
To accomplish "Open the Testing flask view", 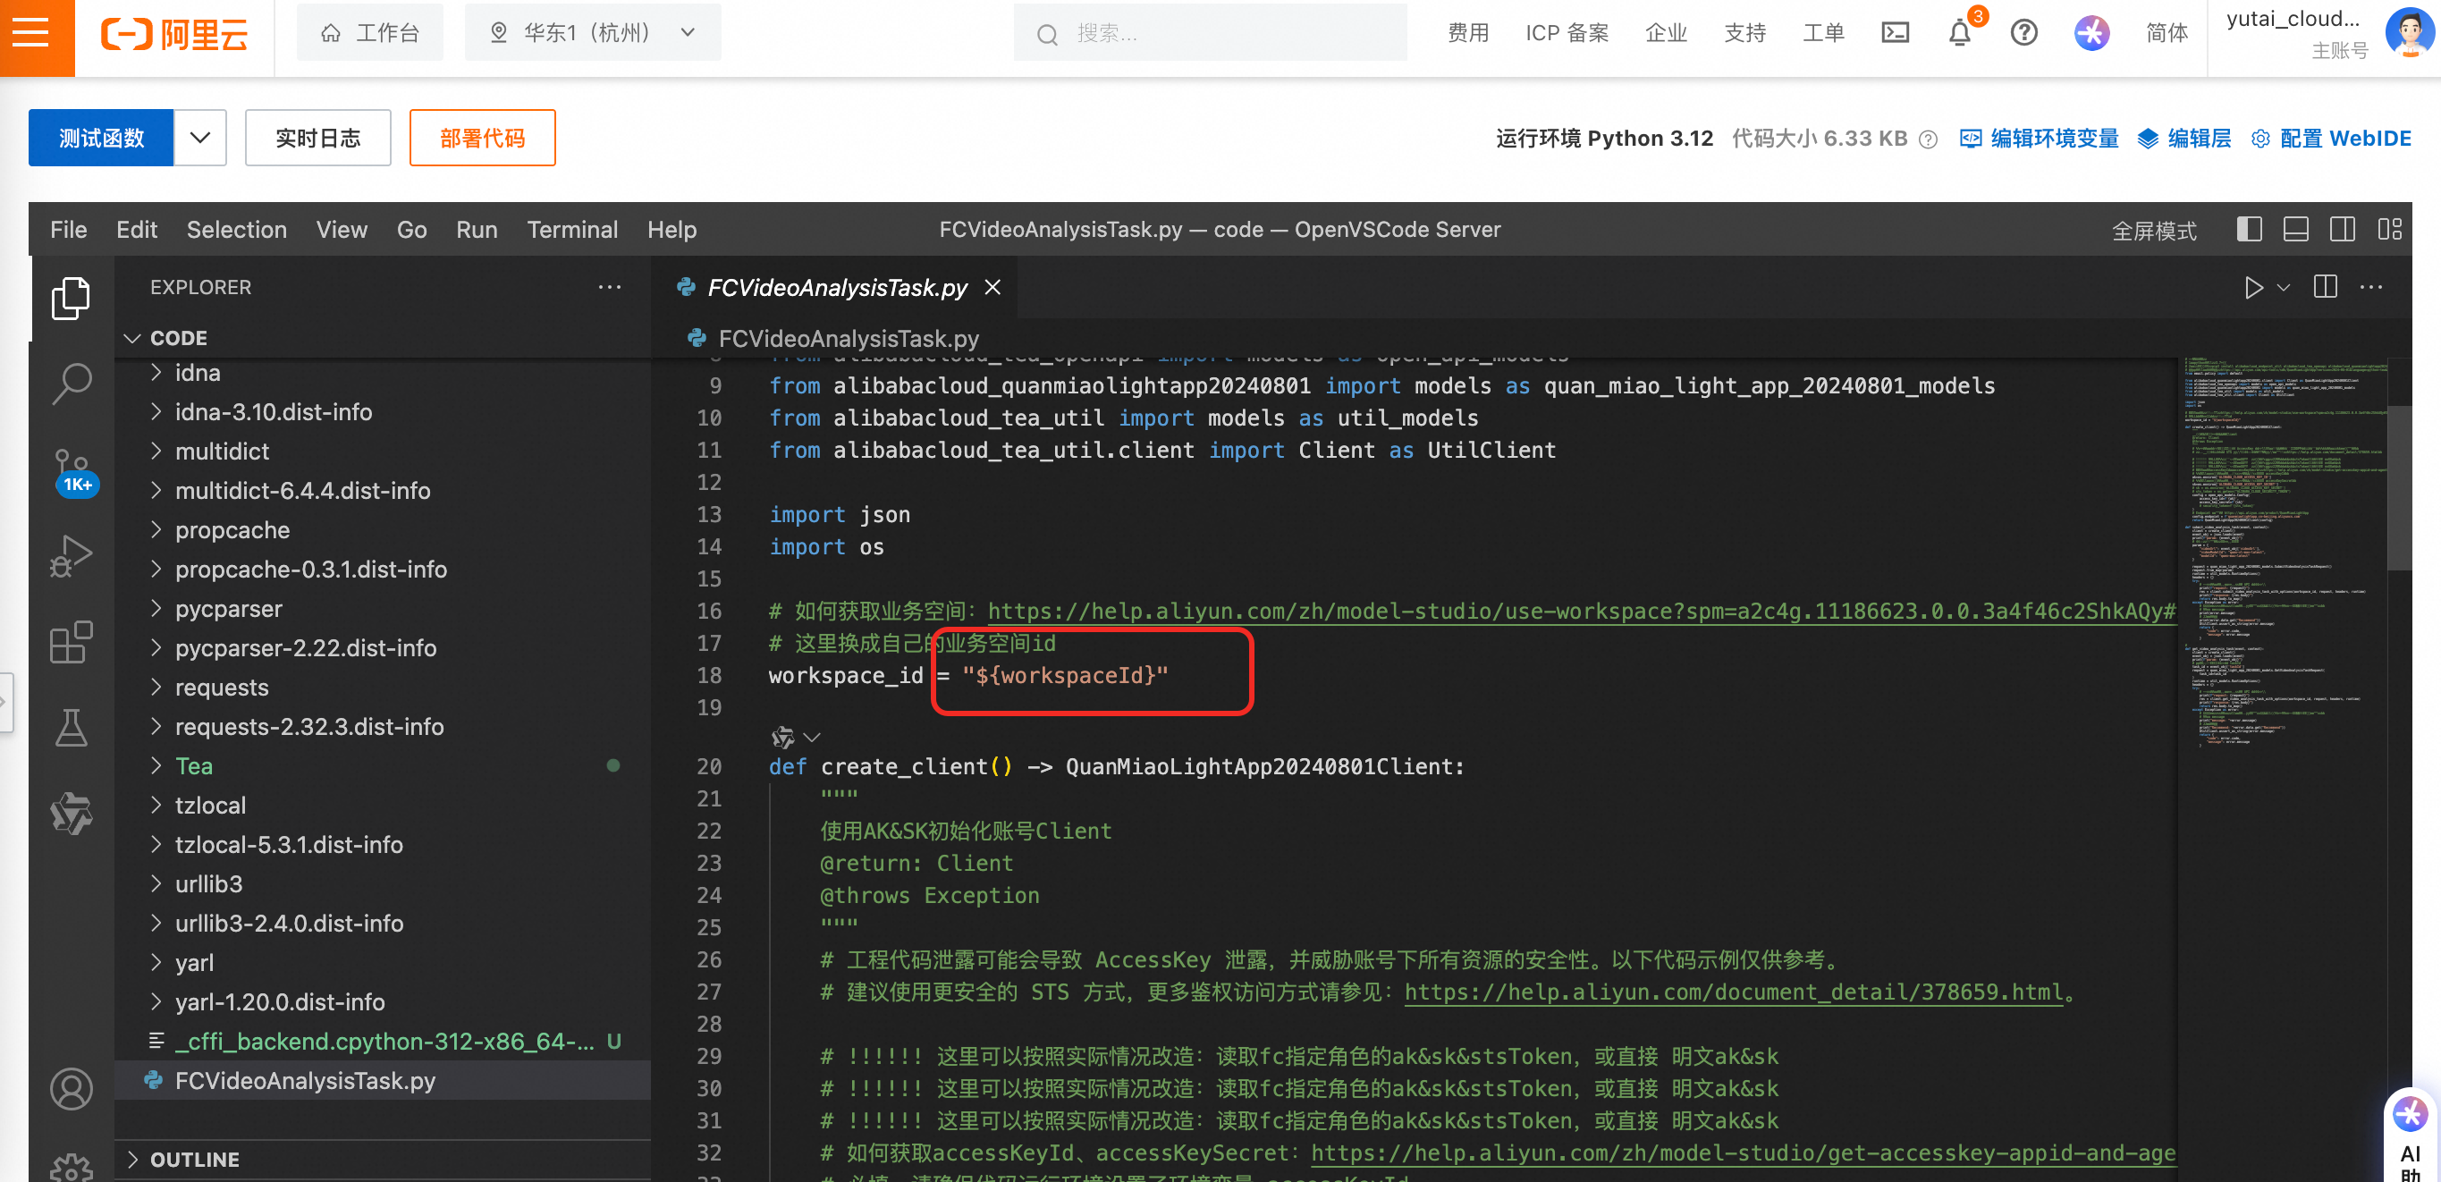I will coord(71,727).
